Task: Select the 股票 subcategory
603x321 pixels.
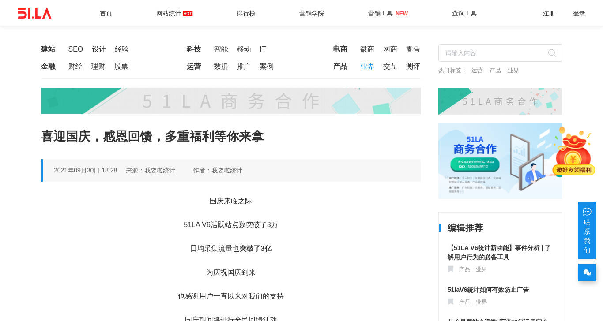Action: [x=121, y=67]
